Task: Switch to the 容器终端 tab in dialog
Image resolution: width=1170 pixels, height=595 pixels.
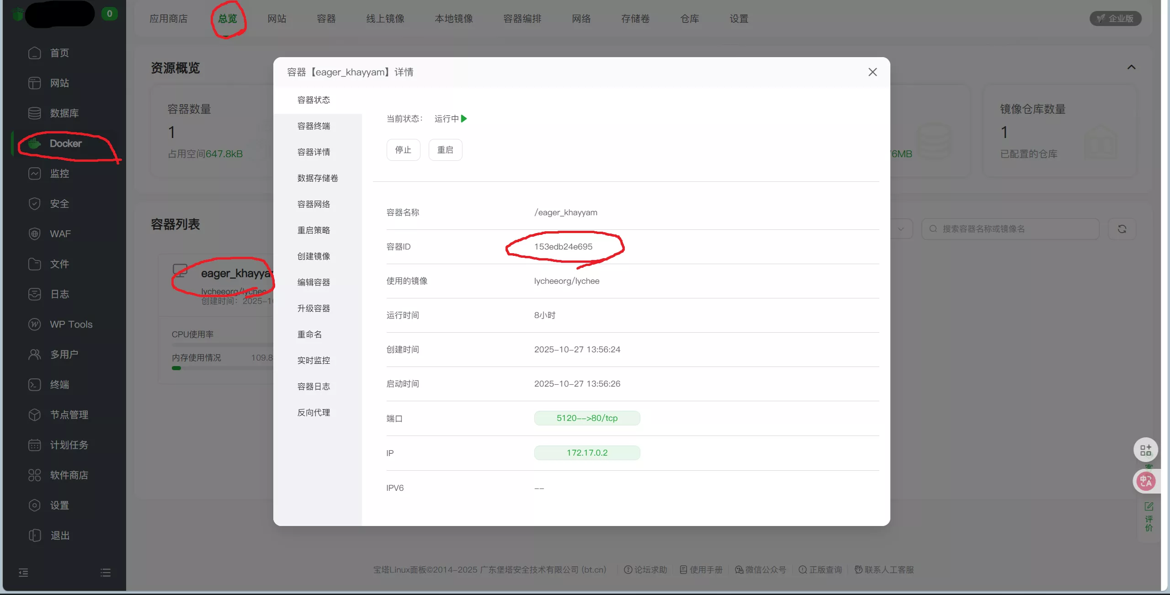Action: [314, 126]
